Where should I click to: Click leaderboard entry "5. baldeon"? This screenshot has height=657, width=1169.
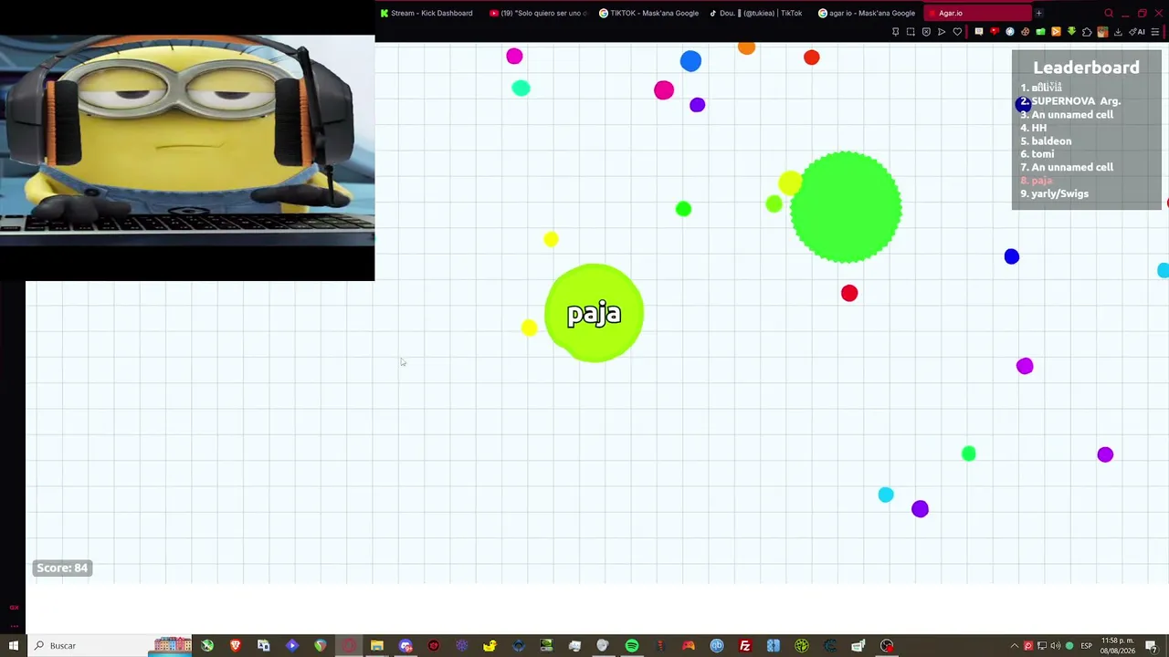pyautogui.click(x=1046, y=141)
